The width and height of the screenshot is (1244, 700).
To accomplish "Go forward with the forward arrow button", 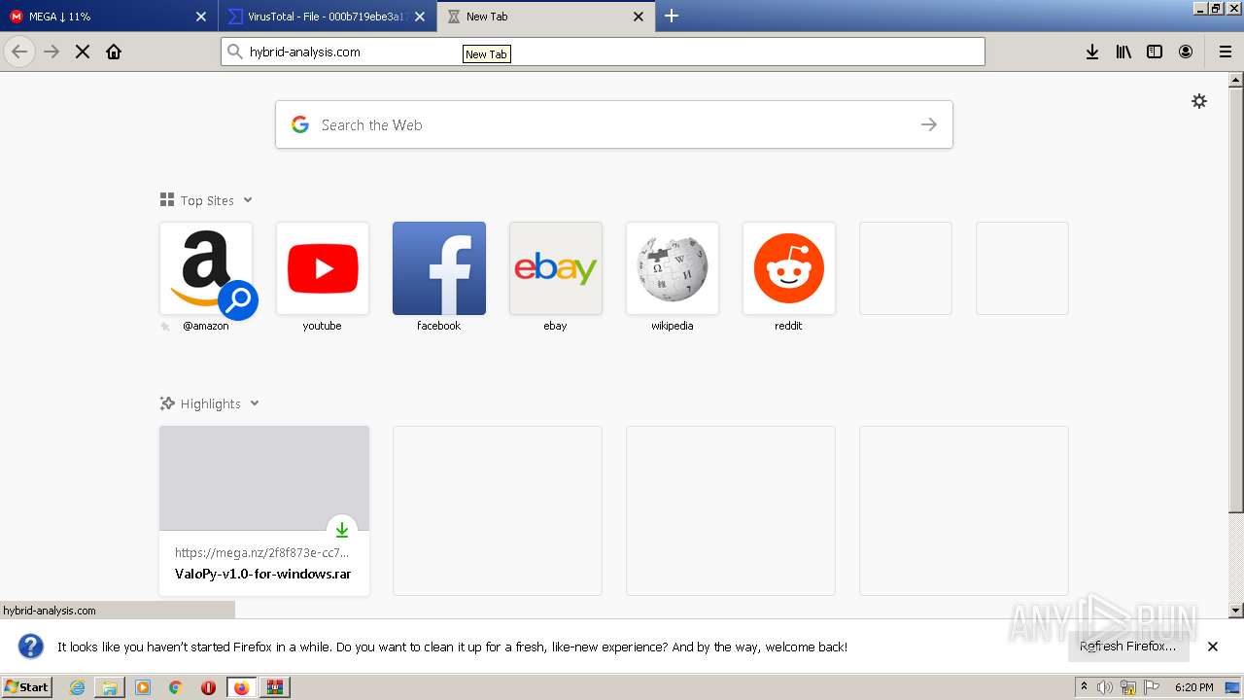I will tap(52, 52).
